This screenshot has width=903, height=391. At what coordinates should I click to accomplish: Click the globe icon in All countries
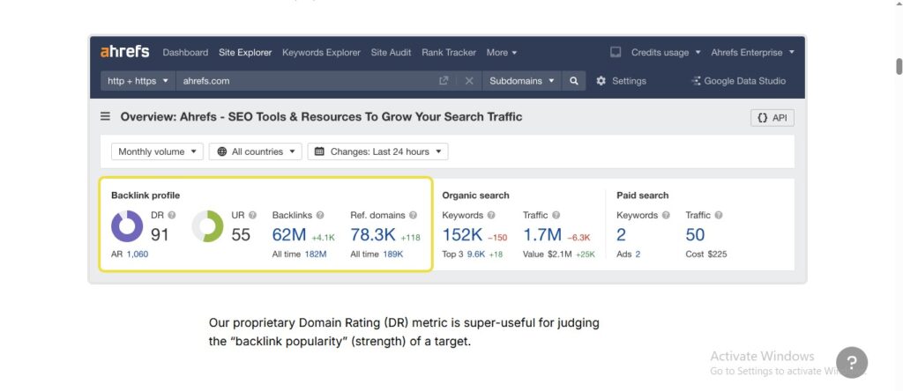pos(221,151)
